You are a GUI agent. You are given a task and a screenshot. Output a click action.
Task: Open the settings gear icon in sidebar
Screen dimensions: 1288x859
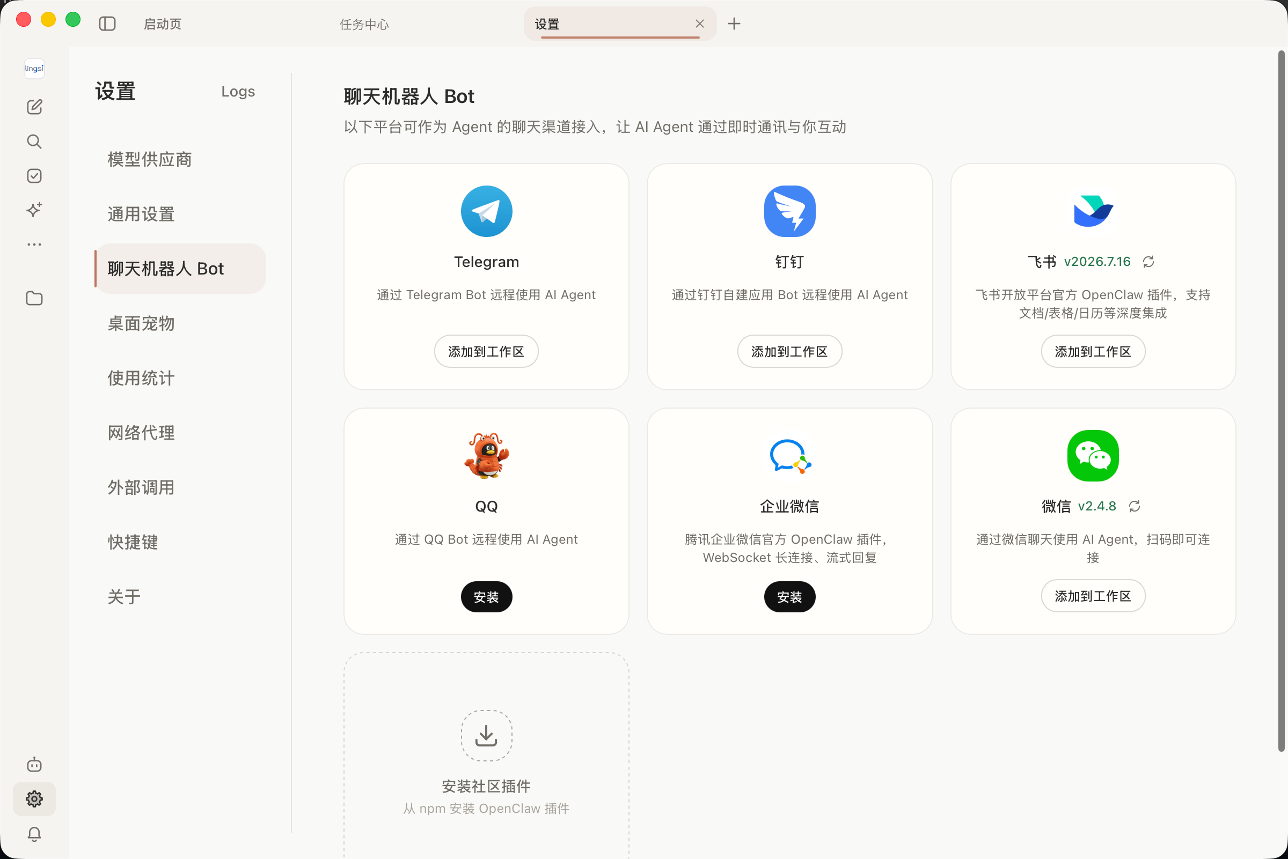click(x=34, y=799)
